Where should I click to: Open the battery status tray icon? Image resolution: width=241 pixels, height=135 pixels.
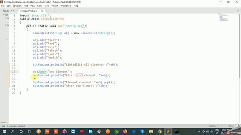[207, 132]
